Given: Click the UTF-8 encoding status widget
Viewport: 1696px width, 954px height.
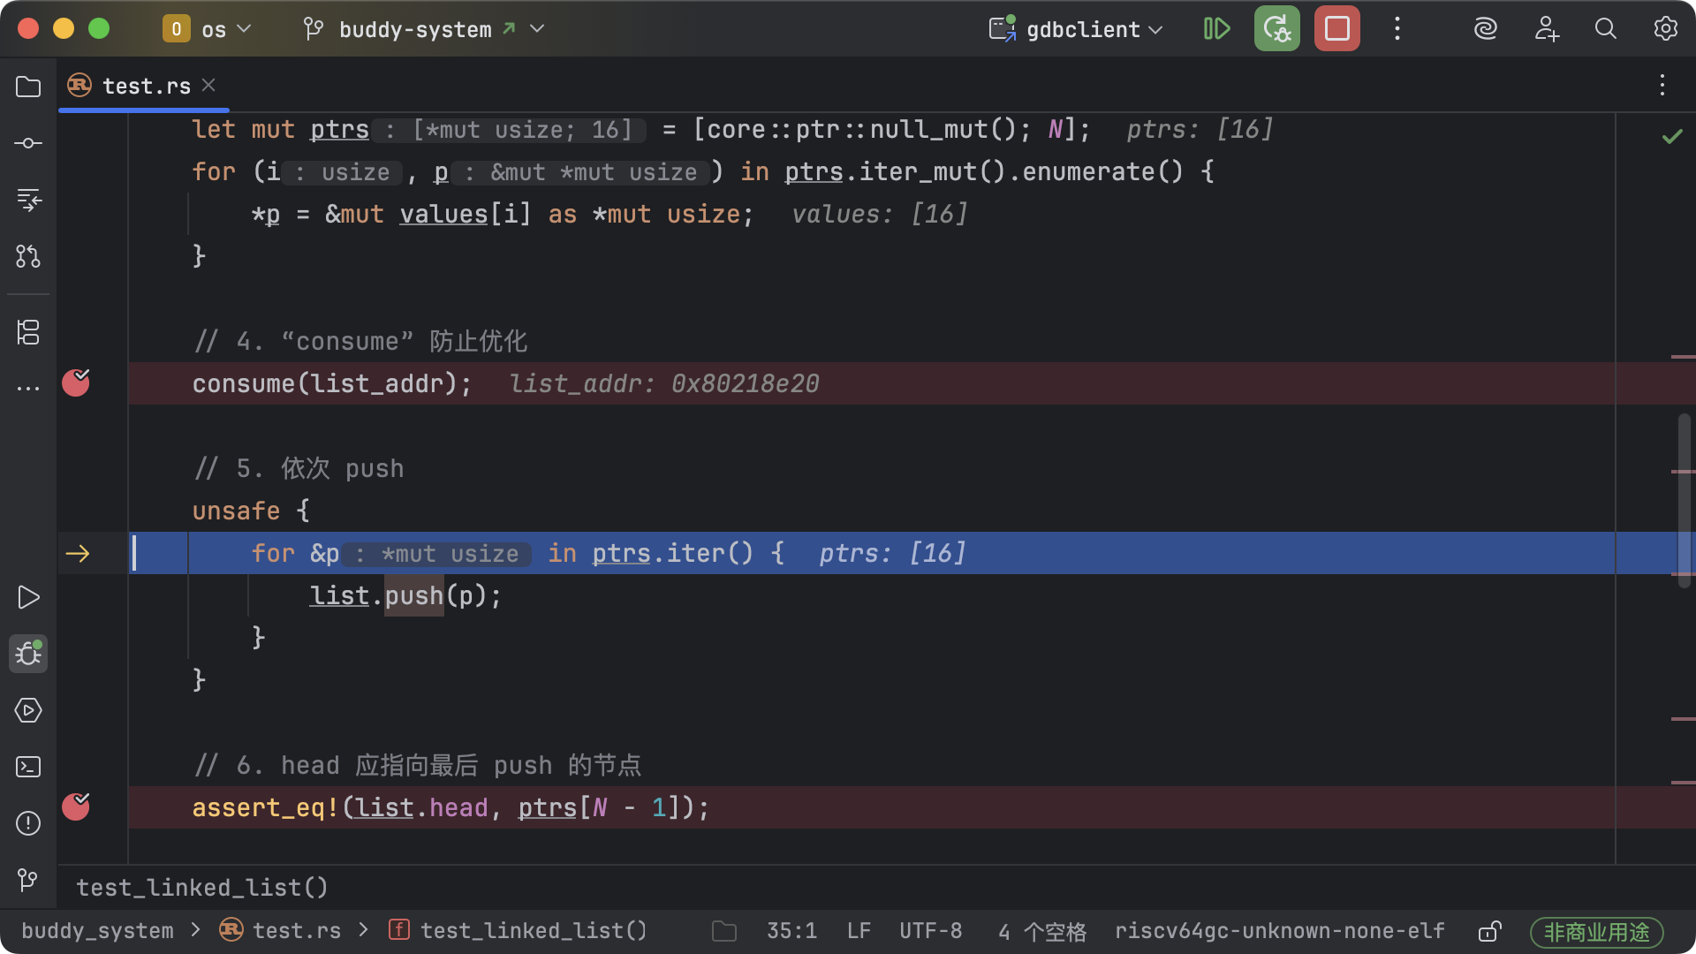Looking at the screenshot, I should click(x=930, y=931).
